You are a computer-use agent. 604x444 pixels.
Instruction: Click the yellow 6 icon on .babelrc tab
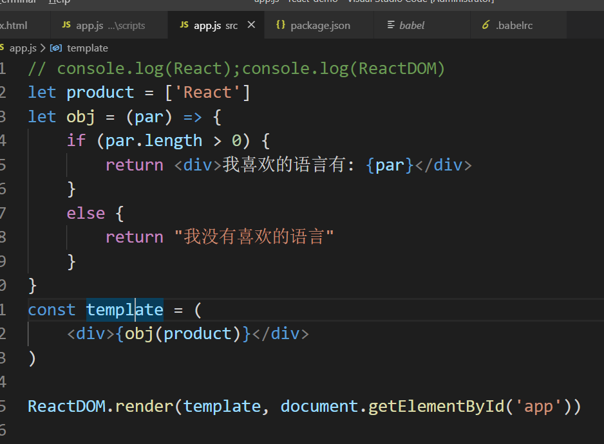tap(486, 25)
